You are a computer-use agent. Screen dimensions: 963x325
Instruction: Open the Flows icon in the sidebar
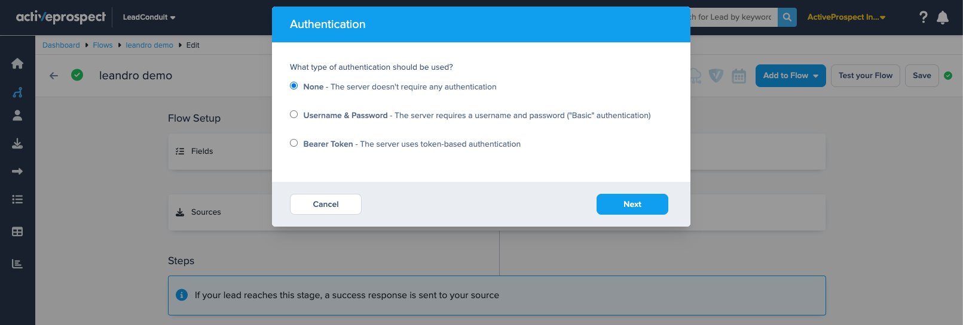coord(17,92)
